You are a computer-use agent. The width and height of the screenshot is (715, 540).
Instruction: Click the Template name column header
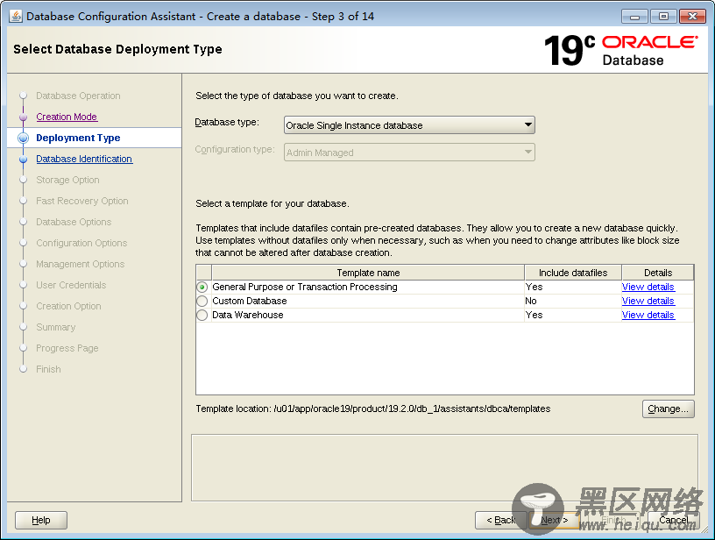click(x=368, y=273)
